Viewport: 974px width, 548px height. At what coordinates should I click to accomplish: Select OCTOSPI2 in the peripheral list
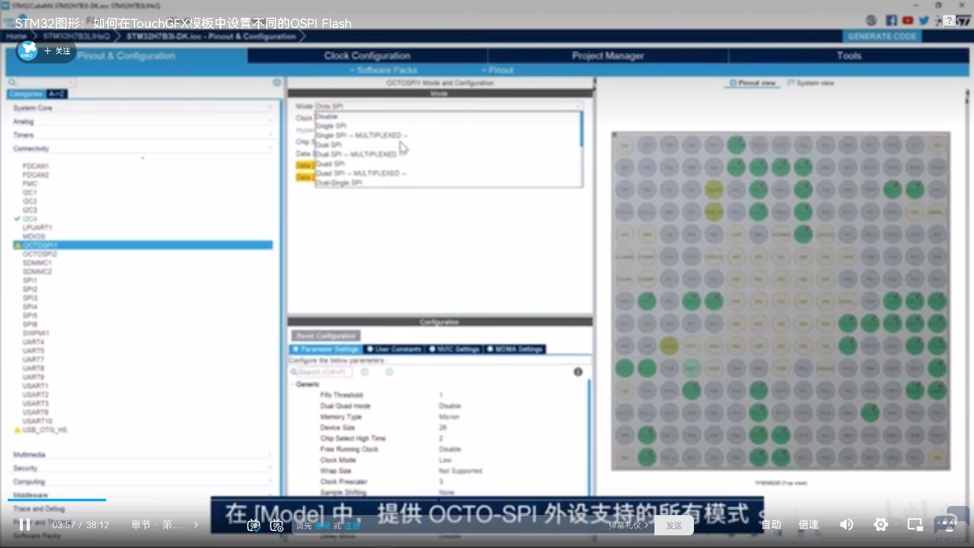(40, 254)
